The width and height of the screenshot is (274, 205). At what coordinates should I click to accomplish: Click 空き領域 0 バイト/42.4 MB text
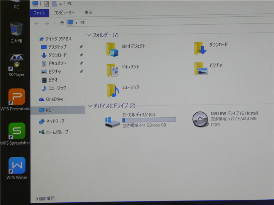pos(234,119)
